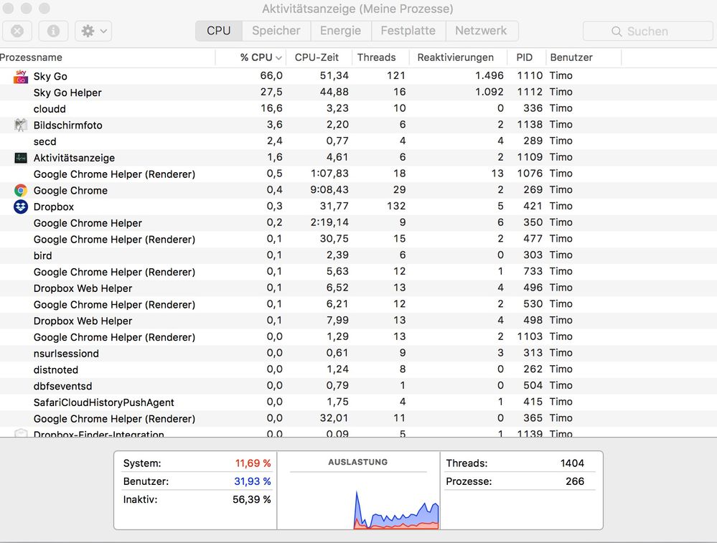
Task: Click Sky Go reactivations value 1.496
Action: click(489, 75)
